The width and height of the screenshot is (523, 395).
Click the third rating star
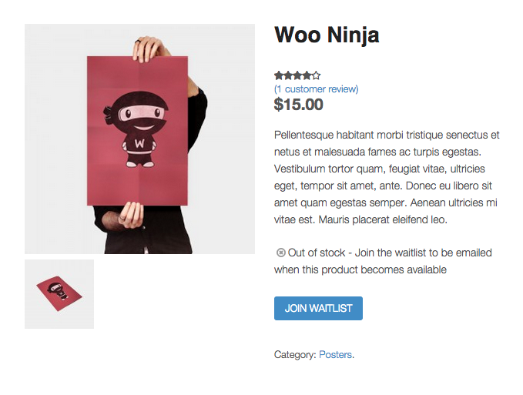(297, 75)
